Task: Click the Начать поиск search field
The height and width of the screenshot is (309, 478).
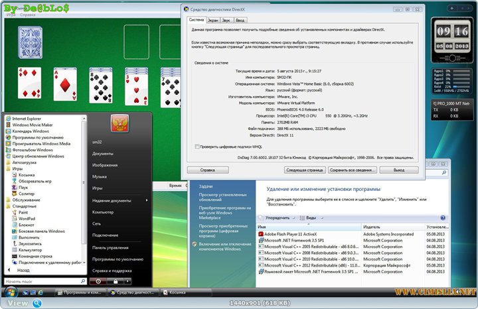Action: coord(40,281)
